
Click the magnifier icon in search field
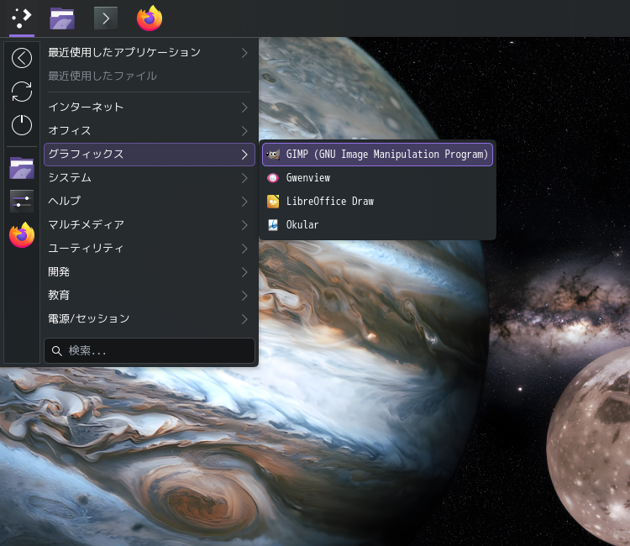[56, 351]
